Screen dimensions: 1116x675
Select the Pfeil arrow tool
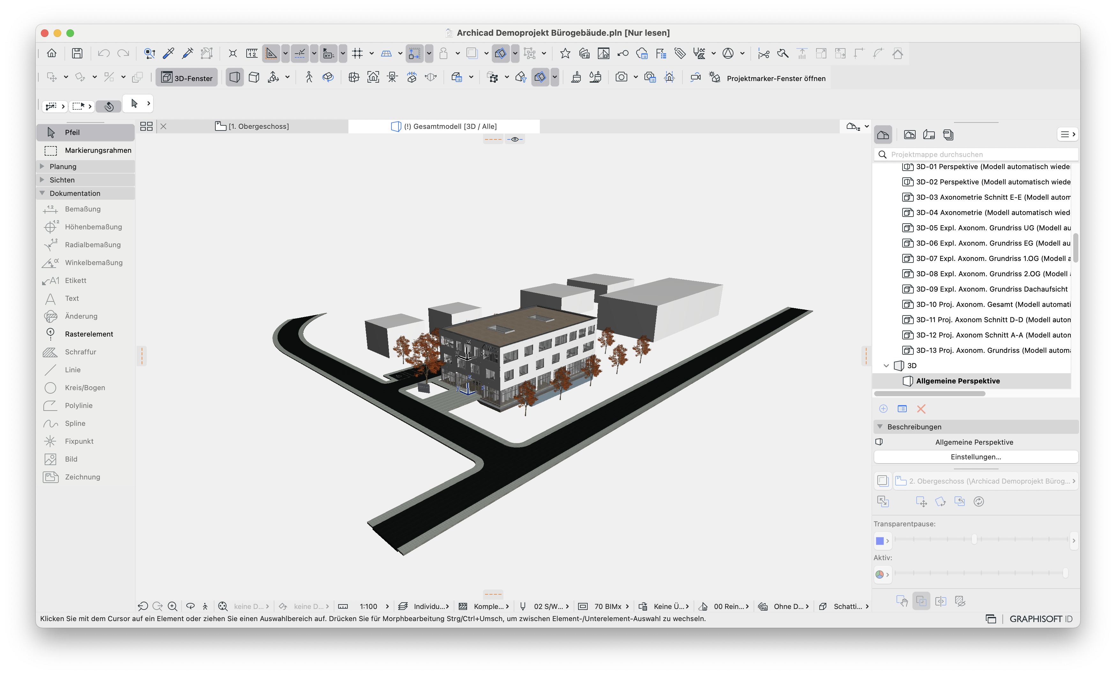(86, 132)
